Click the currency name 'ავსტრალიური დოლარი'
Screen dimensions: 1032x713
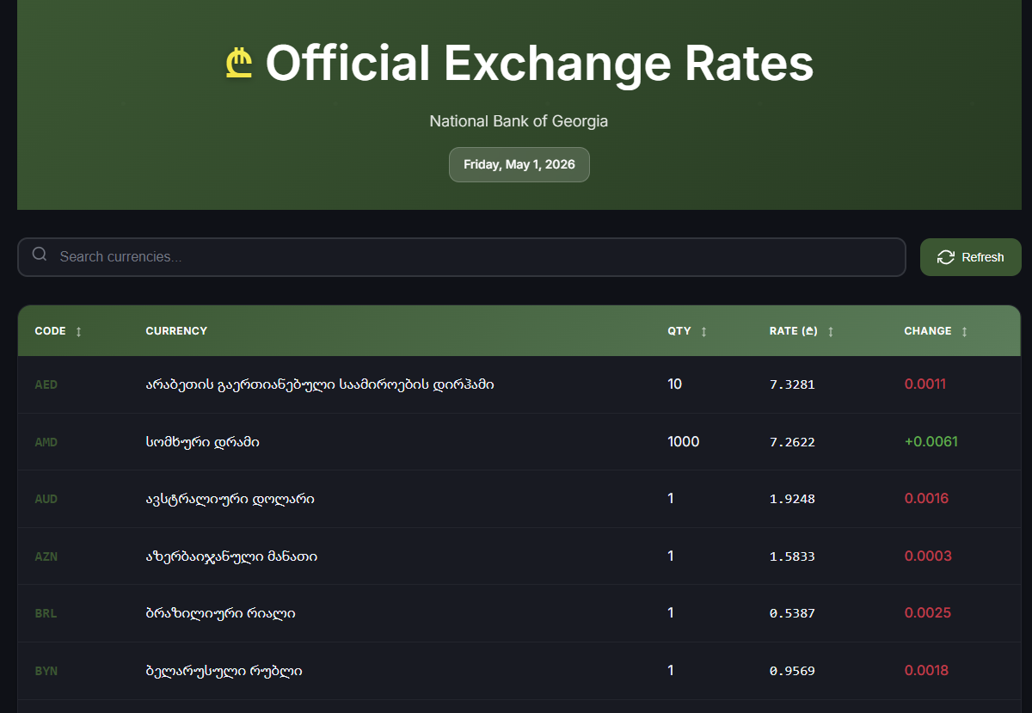230,499
